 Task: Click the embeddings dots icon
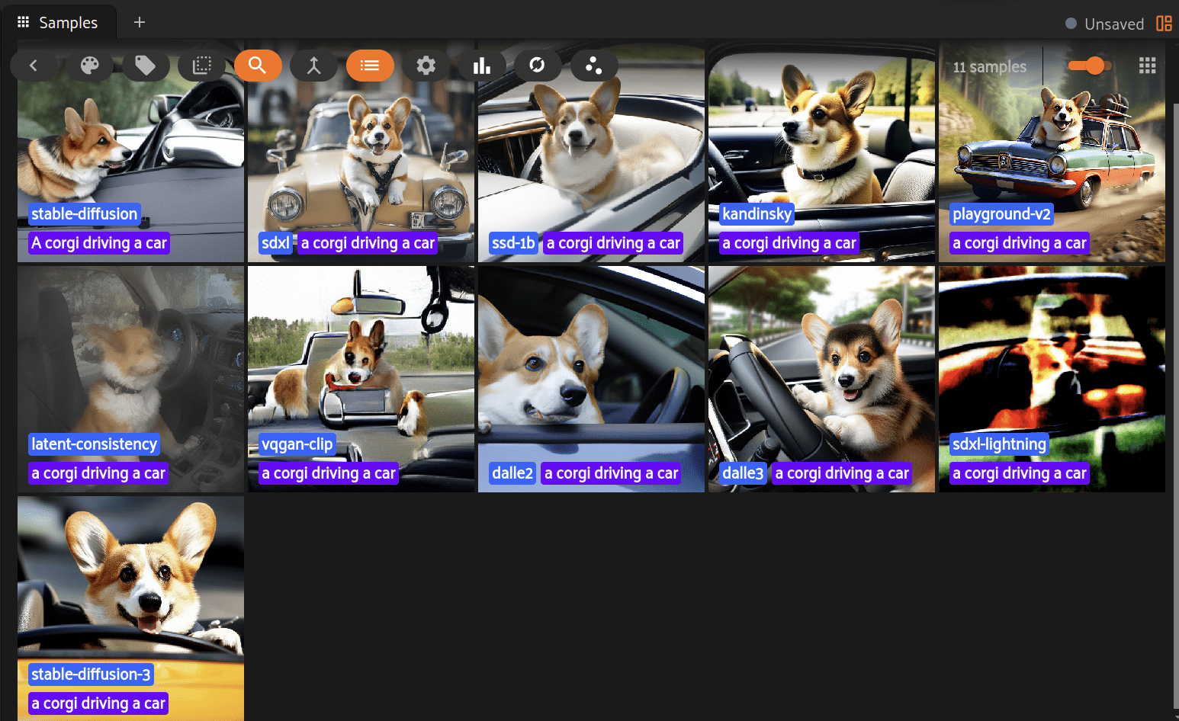594,66
